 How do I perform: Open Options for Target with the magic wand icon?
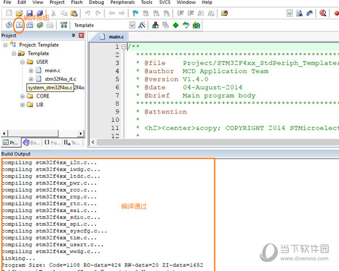pos(142,25)
